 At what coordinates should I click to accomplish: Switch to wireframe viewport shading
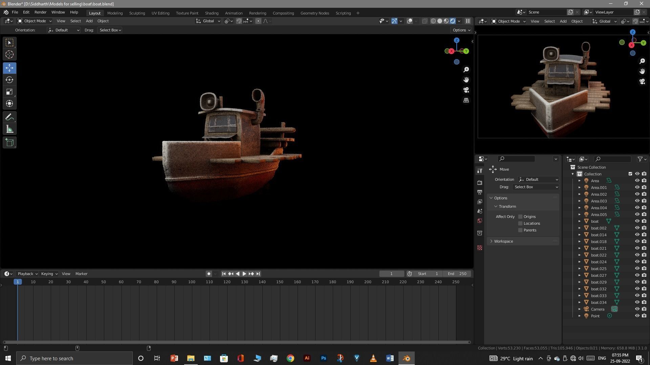pos(433,21)
